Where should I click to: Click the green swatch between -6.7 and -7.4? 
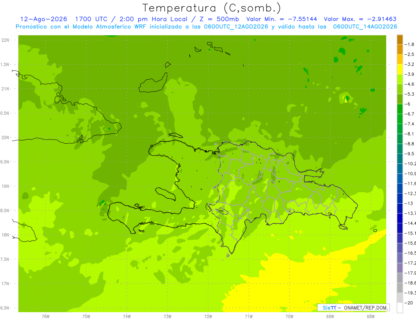(x=400, y=119)
